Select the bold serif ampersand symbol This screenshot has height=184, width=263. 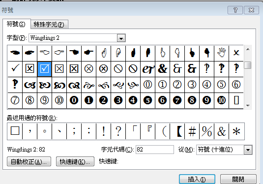pos(163,69)
